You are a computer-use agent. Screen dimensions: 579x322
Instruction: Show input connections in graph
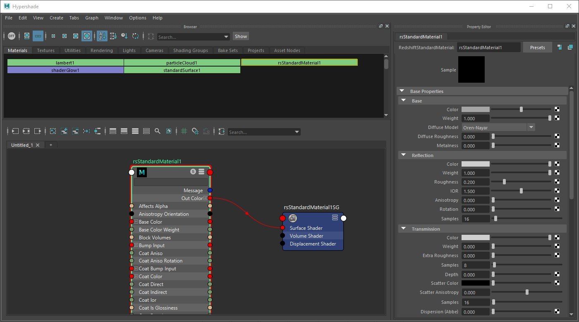(x=15, y=131)
